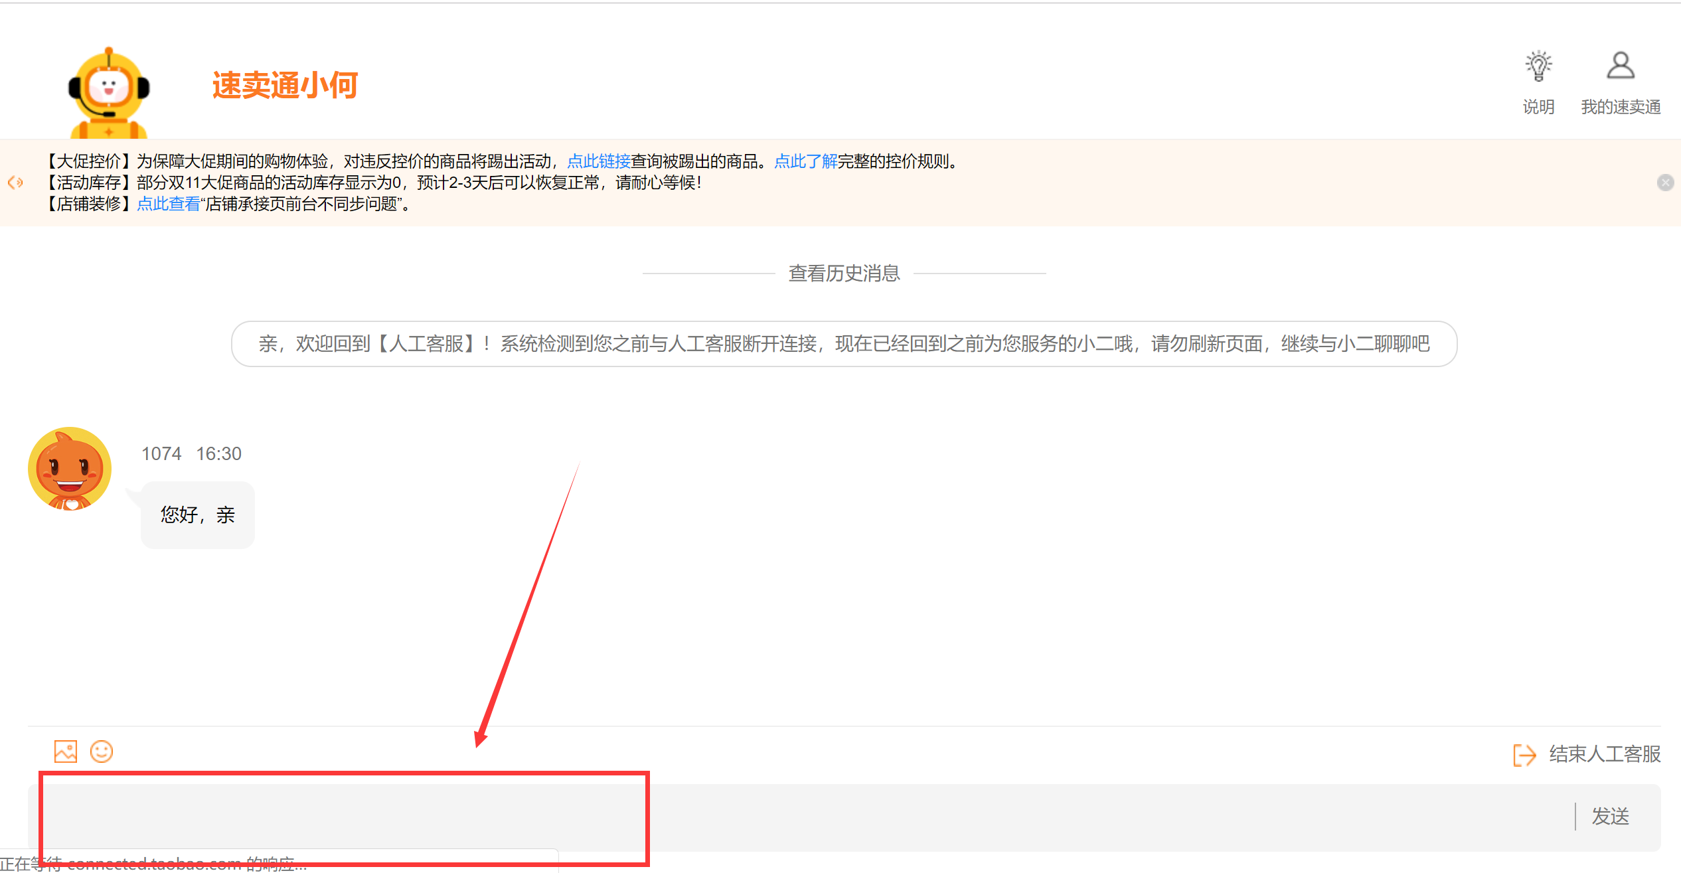Select the 您好，亲 message bubble
The image size is (1681, 873).
(x=198, y=515)
